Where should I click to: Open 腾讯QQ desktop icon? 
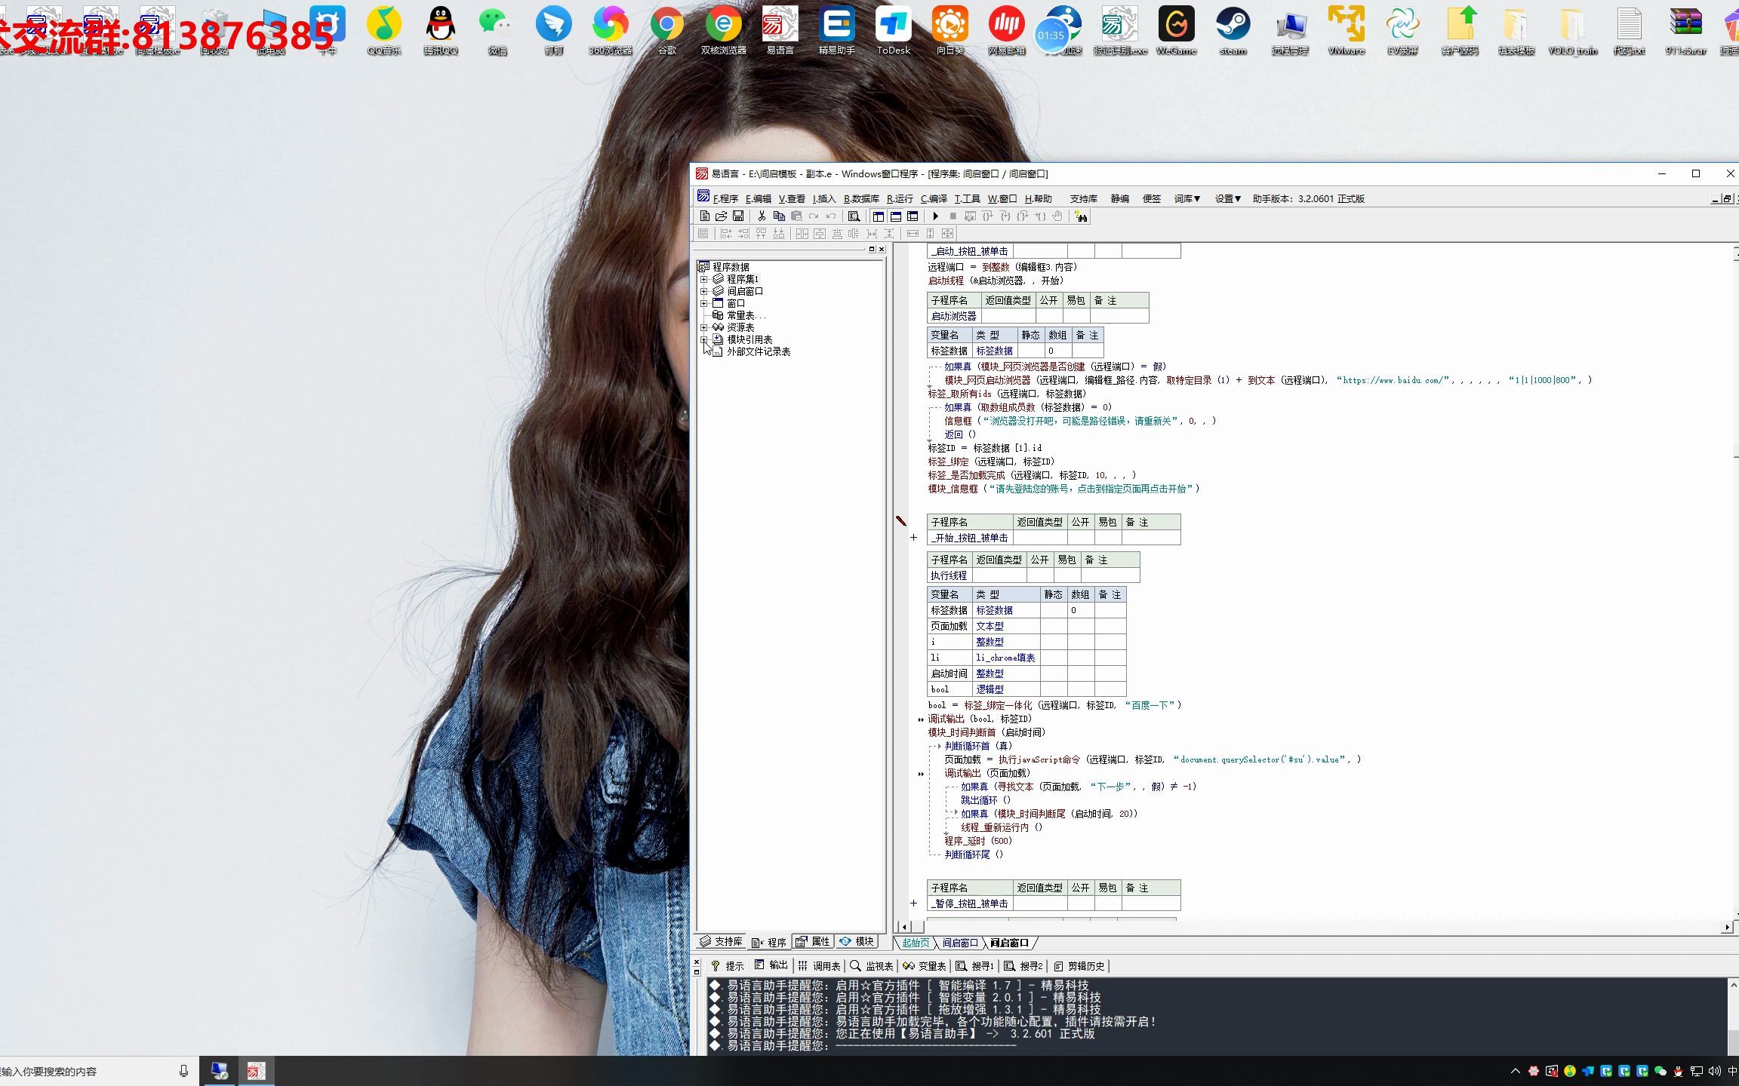click(441, 30)
